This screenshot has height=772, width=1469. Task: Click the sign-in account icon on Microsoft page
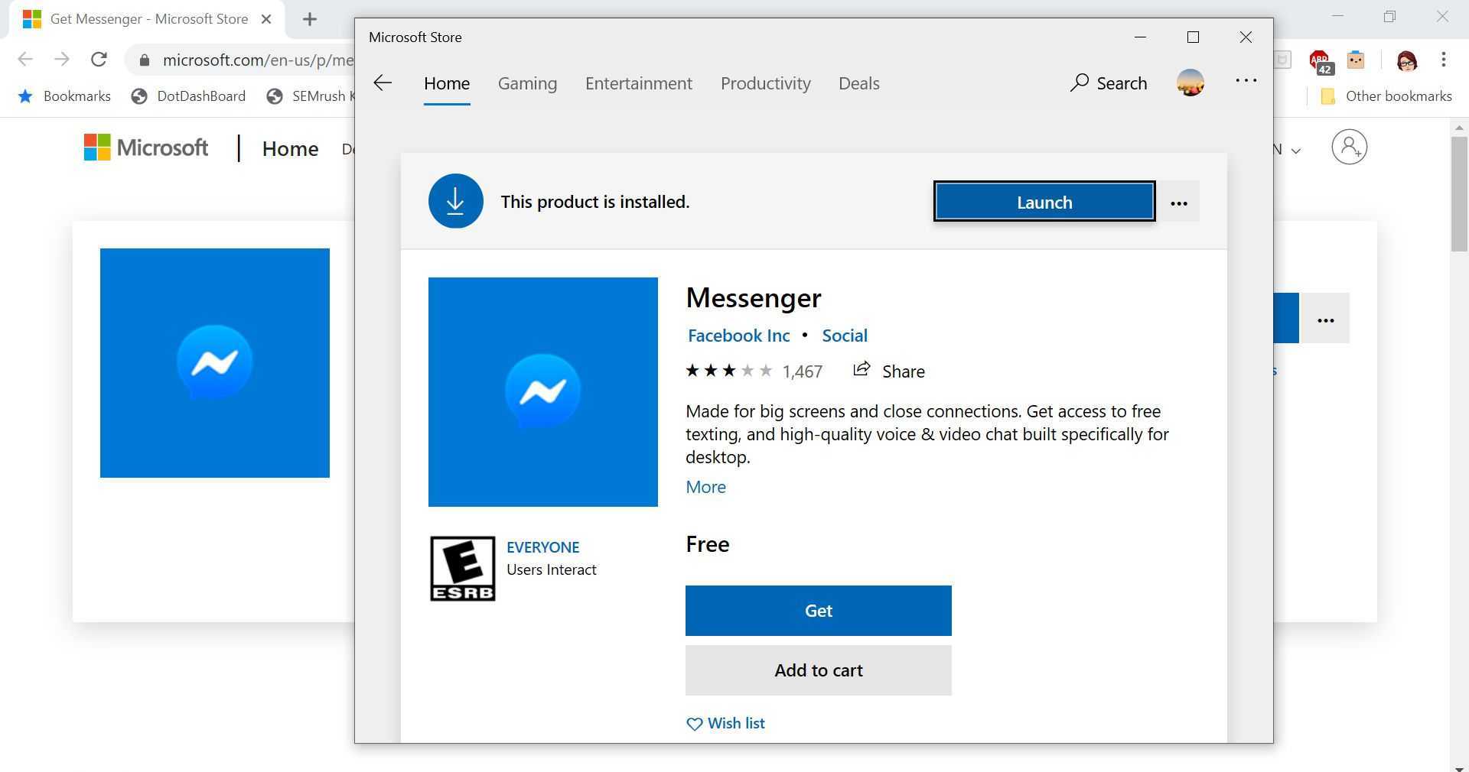pos(1349,147)
